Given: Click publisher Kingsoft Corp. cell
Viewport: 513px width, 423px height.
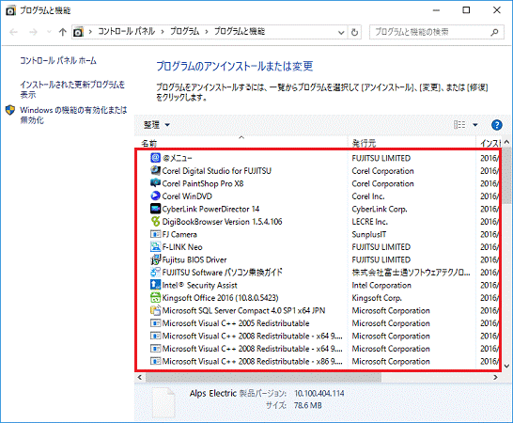Looking at the screenshot, I should [377, 298].
